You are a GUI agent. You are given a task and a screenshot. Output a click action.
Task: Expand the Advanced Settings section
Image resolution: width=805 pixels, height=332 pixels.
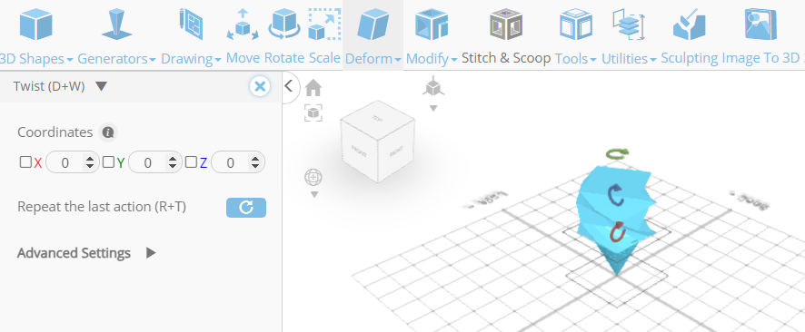[x=86, y=253]
